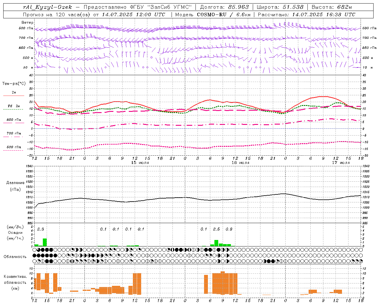This screenshot has height=303, width=378.
Task: Click the Давление panel label
Action: (15, 183)
